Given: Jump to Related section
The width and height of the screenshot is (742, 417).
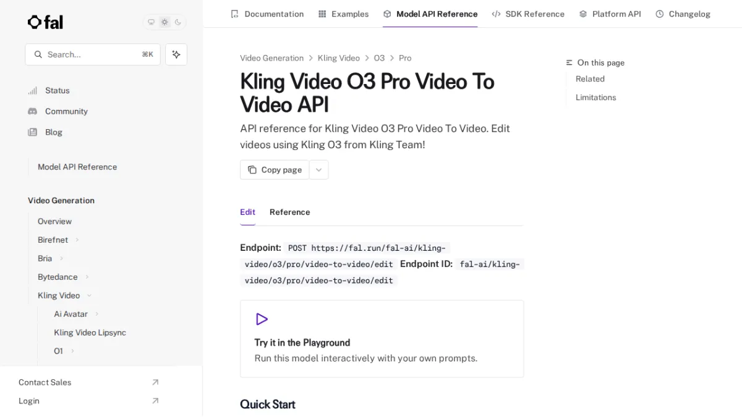Looking at the screenshot, I should [x=590, y=79].
